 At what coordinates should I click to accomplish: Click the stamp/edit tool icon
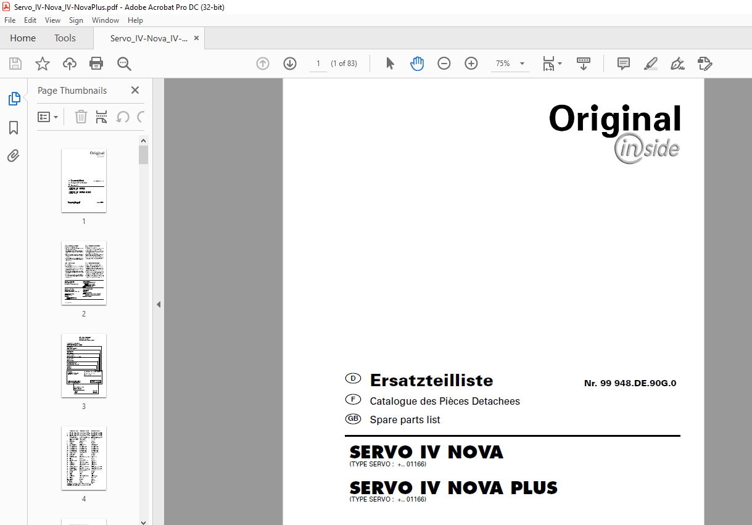705,64
